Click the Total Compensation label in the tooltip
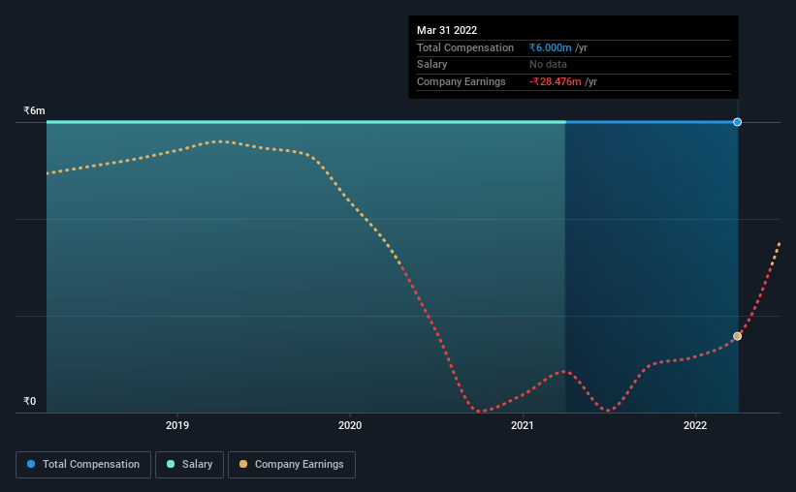The height and width of the screenshot is (492, 796). click(x=465, y=47)
